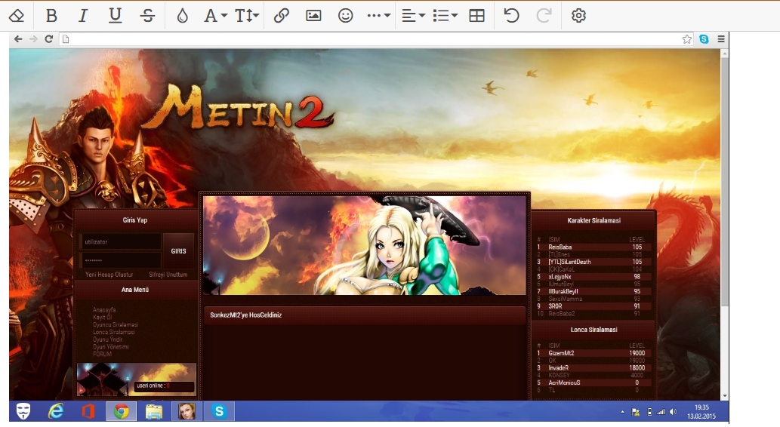This screenshot has height=427, width=780.
Task: Open Kayıt Ol in Ana Menü
Action: pos(103,317)
